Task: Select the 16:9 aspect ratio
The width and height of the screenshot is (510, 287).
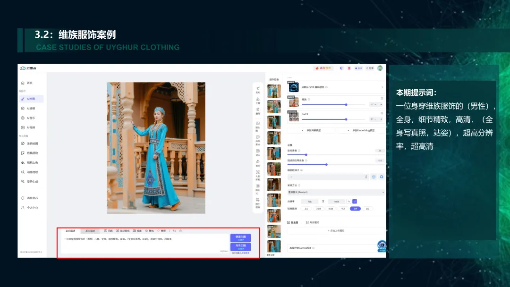Action: point(318,209)
